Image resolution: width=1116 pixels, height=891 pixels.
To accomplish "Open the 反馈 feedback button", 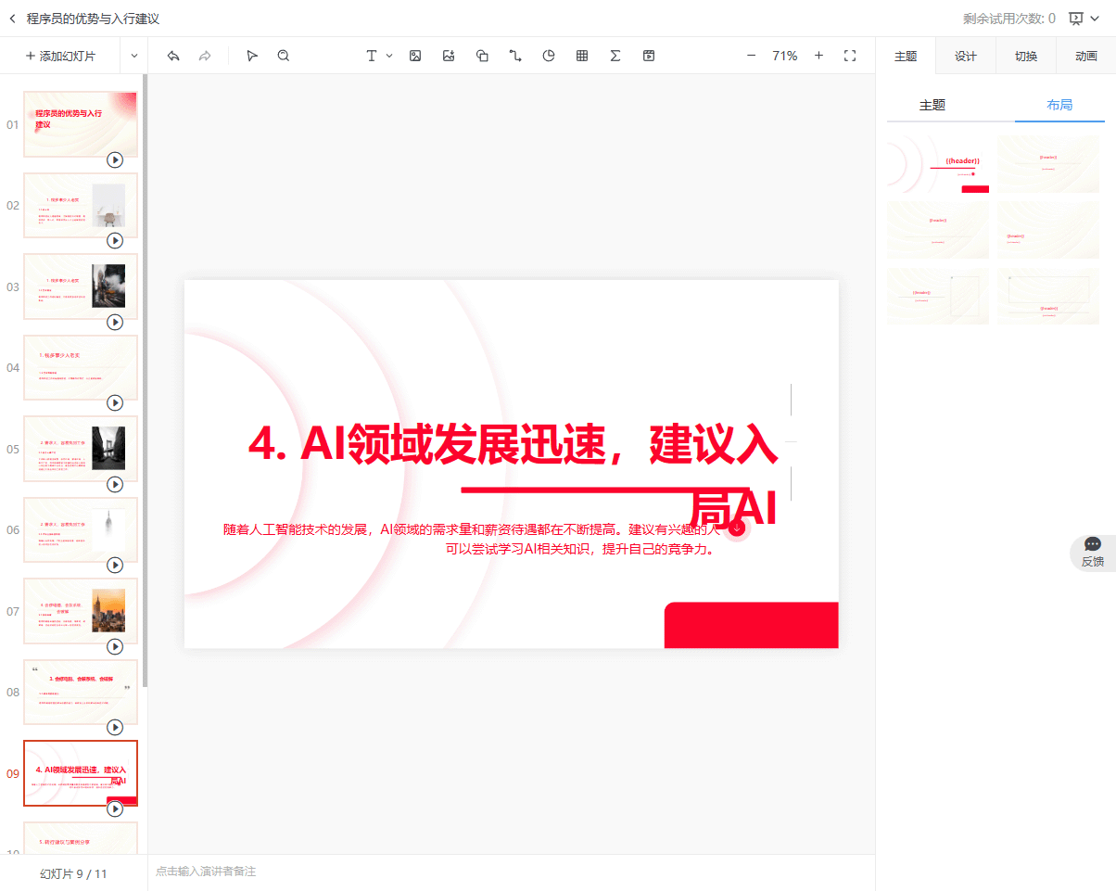I will [x=1092, y=549].
